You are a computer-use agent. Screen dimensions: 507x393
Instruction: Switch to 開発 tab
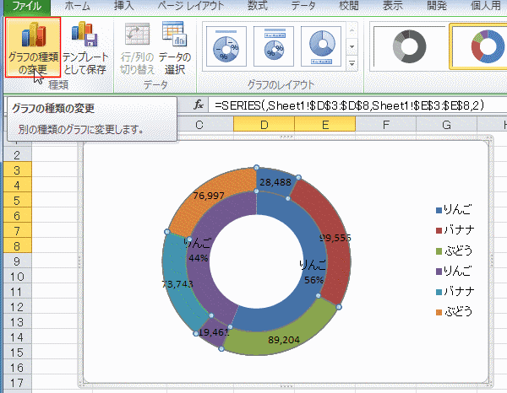click(437, 6)
